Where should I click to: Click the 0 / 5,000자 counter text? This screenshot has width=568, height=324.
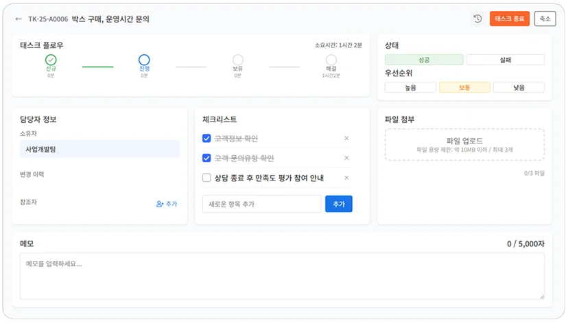[x=525, y=244]
